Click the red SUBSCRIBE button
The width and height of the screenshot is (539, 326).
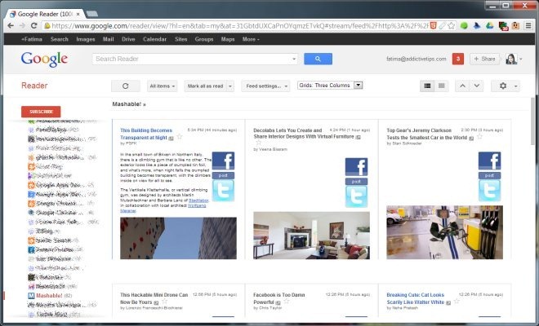[x=41, y=112]
